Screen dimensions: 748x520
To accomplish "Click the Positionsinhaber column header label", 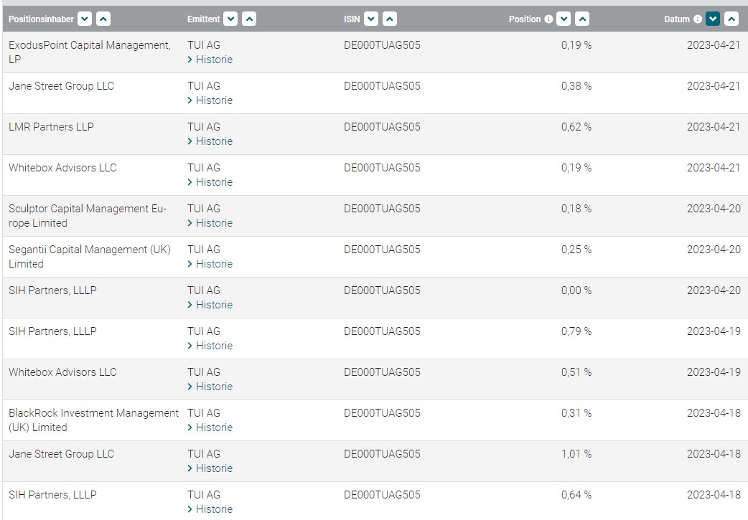I will point(41,19).
